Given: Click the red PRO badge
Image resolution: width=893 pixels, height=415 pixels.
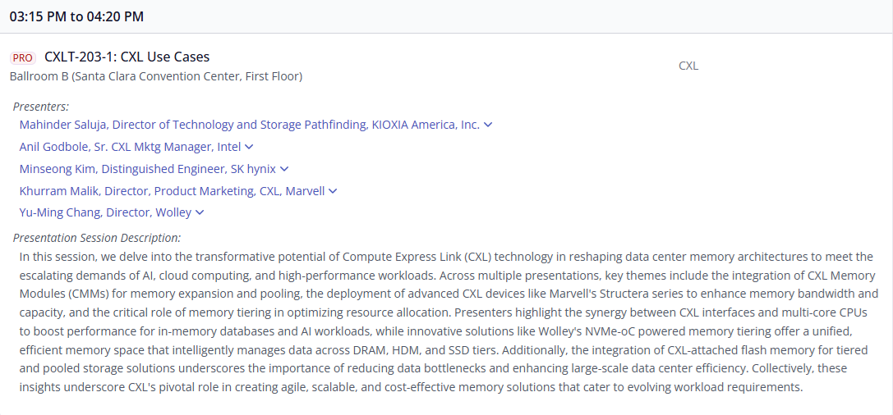Looking at the screenshot, I should (23, 57).
